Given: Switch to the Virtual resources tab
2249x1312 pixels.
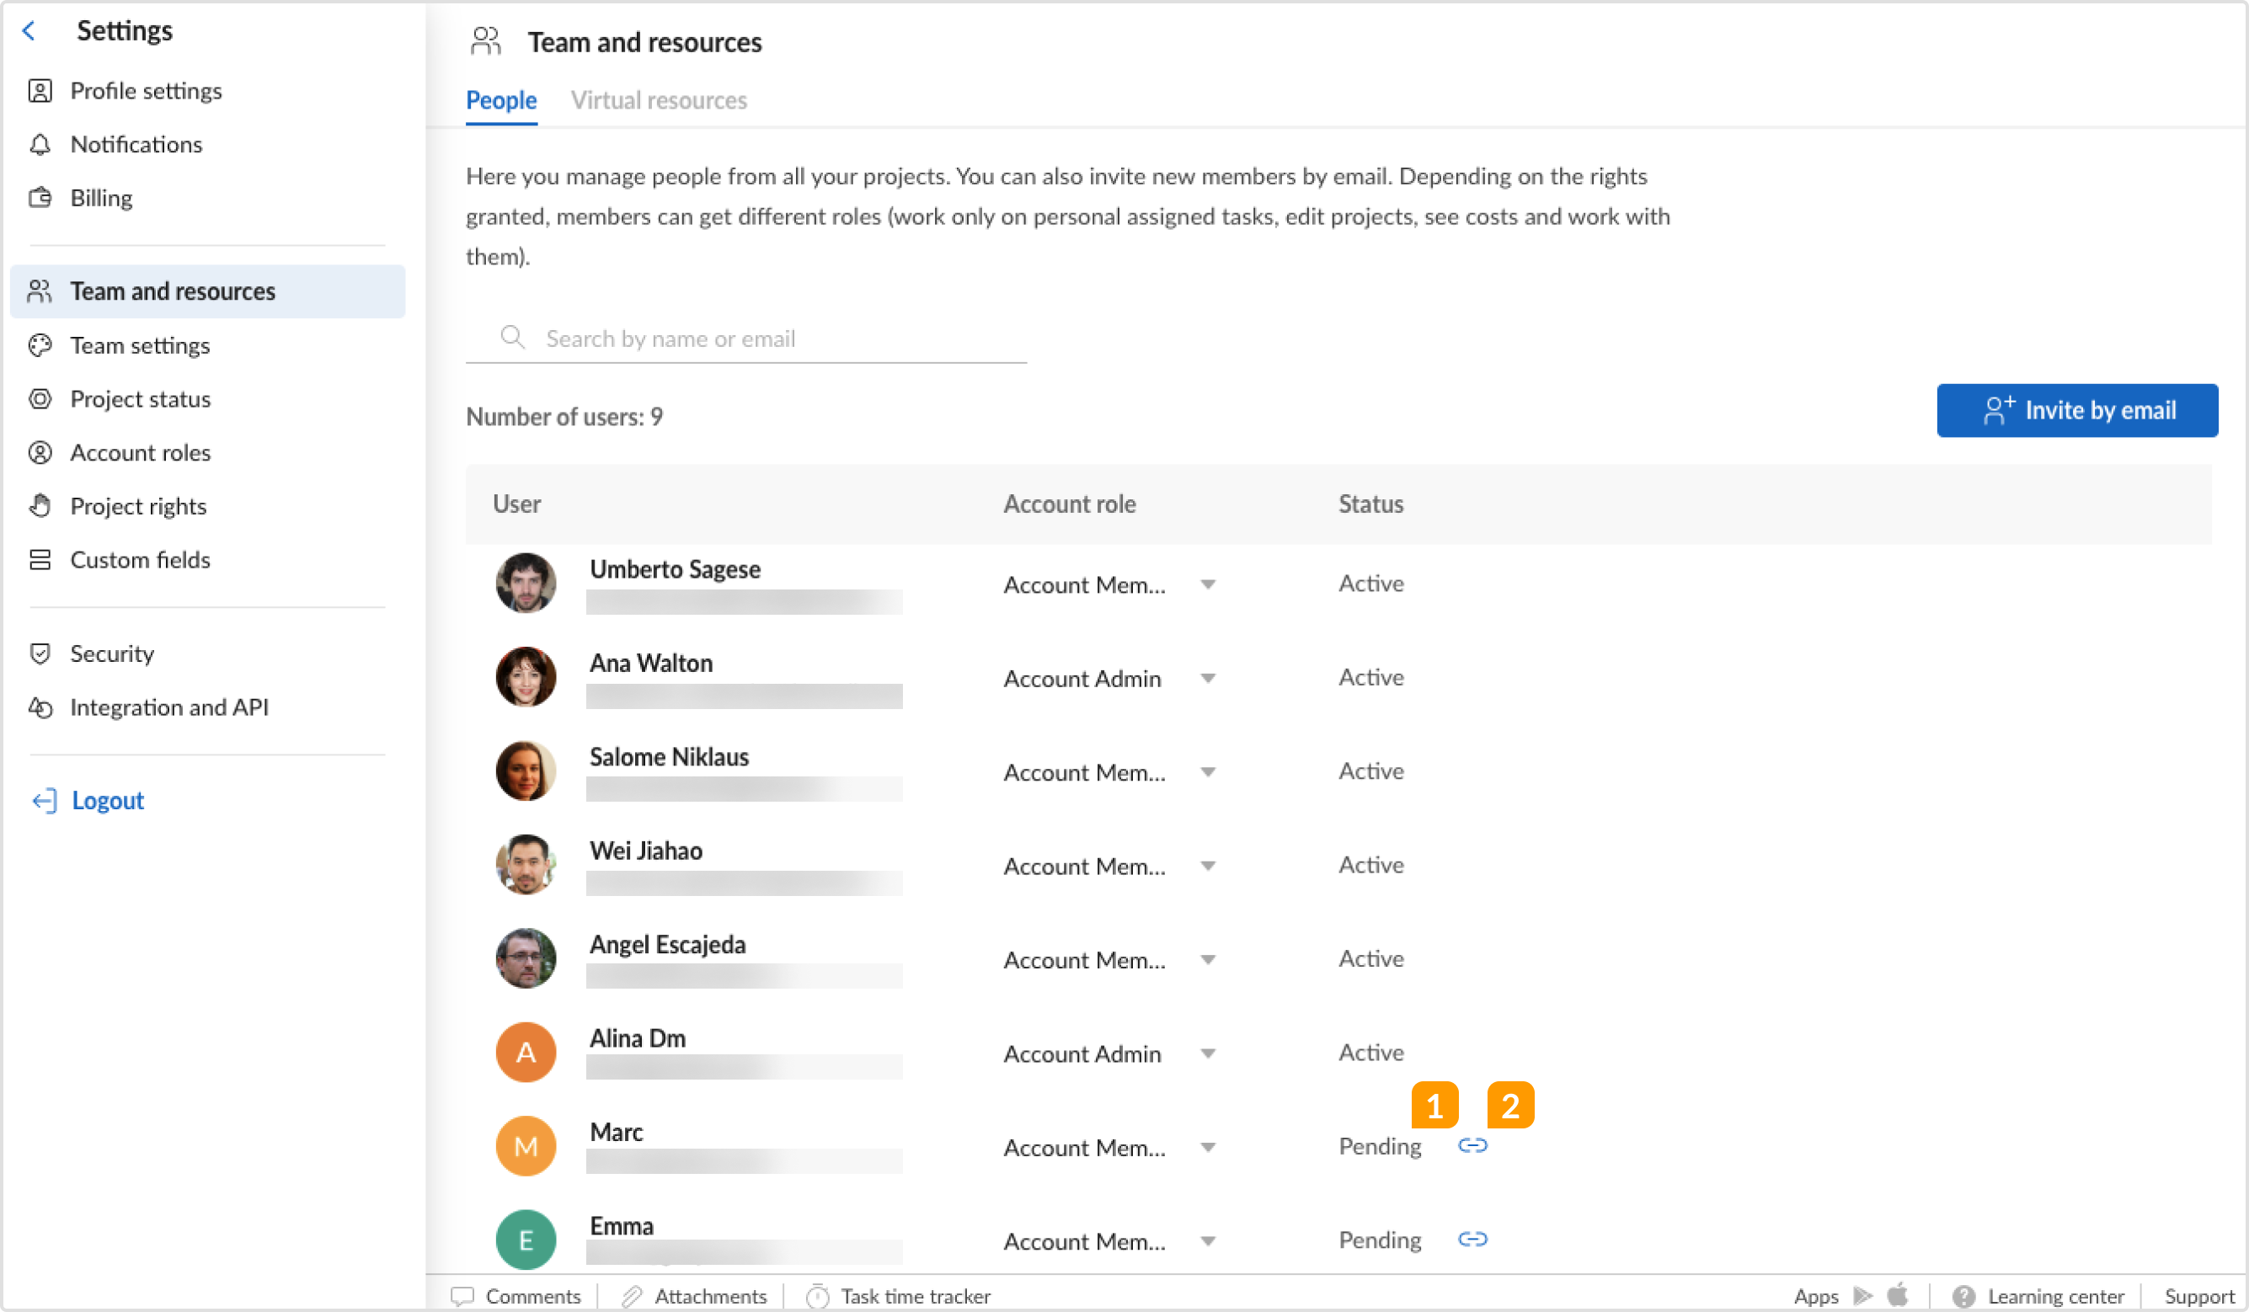Looking at the screenshot, I should pos(660,100).
